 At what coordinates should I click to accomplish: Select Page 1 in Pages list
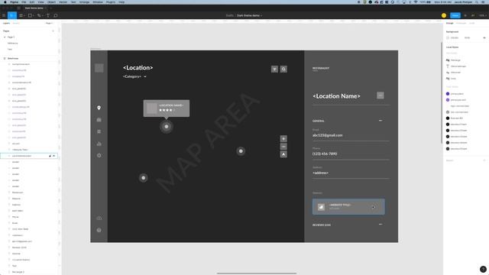(11, 37)
